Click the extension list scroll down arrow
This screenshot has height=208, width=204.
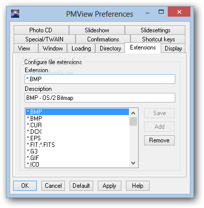click(x=133, y=163)
